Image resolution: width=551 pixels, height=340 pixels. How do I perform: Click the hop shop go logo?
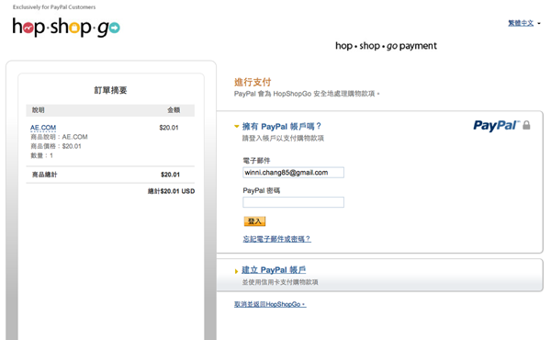click(x=66, y=28)
